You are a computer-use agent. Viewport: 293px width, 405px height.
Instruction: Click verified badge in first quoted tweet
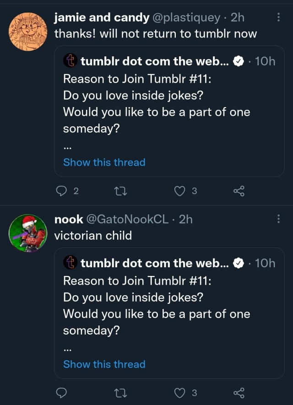pyautogui.click(x=238, y=61)
